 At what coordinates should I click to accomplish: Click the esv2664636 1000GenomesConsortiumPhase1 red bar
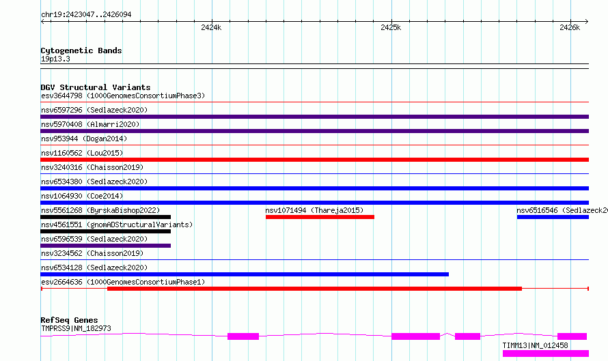314,289
